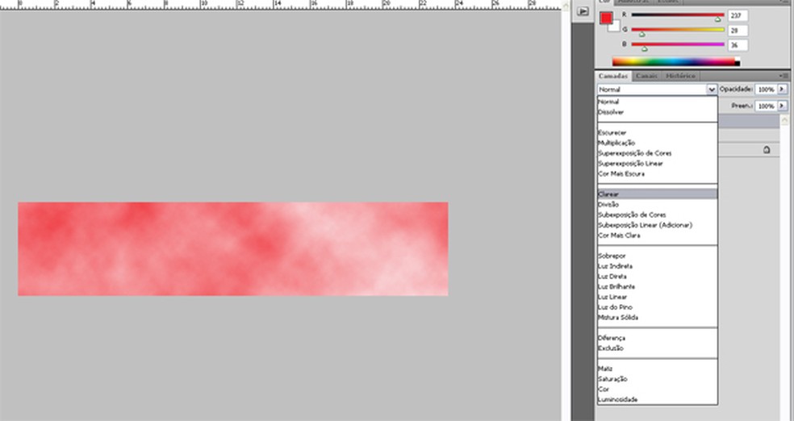Choose Cor Mais Escura blend mode
794x421 pixels.
(x=658, y=173)
